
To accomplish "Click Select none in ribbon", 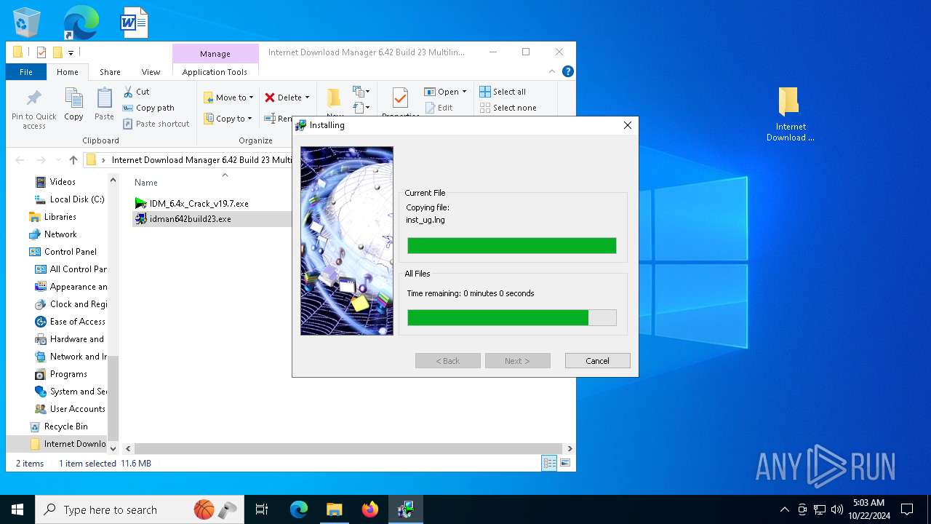I will [x=508, y=108].
